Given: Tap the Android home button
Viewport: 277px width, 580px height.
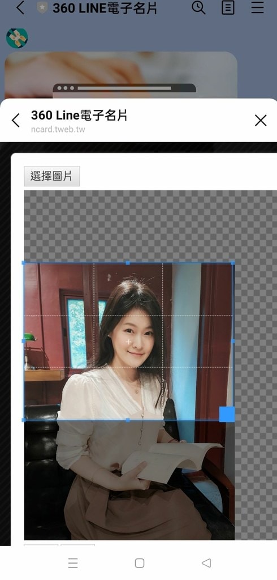Looking at the screenshot, I should point(140,563).
